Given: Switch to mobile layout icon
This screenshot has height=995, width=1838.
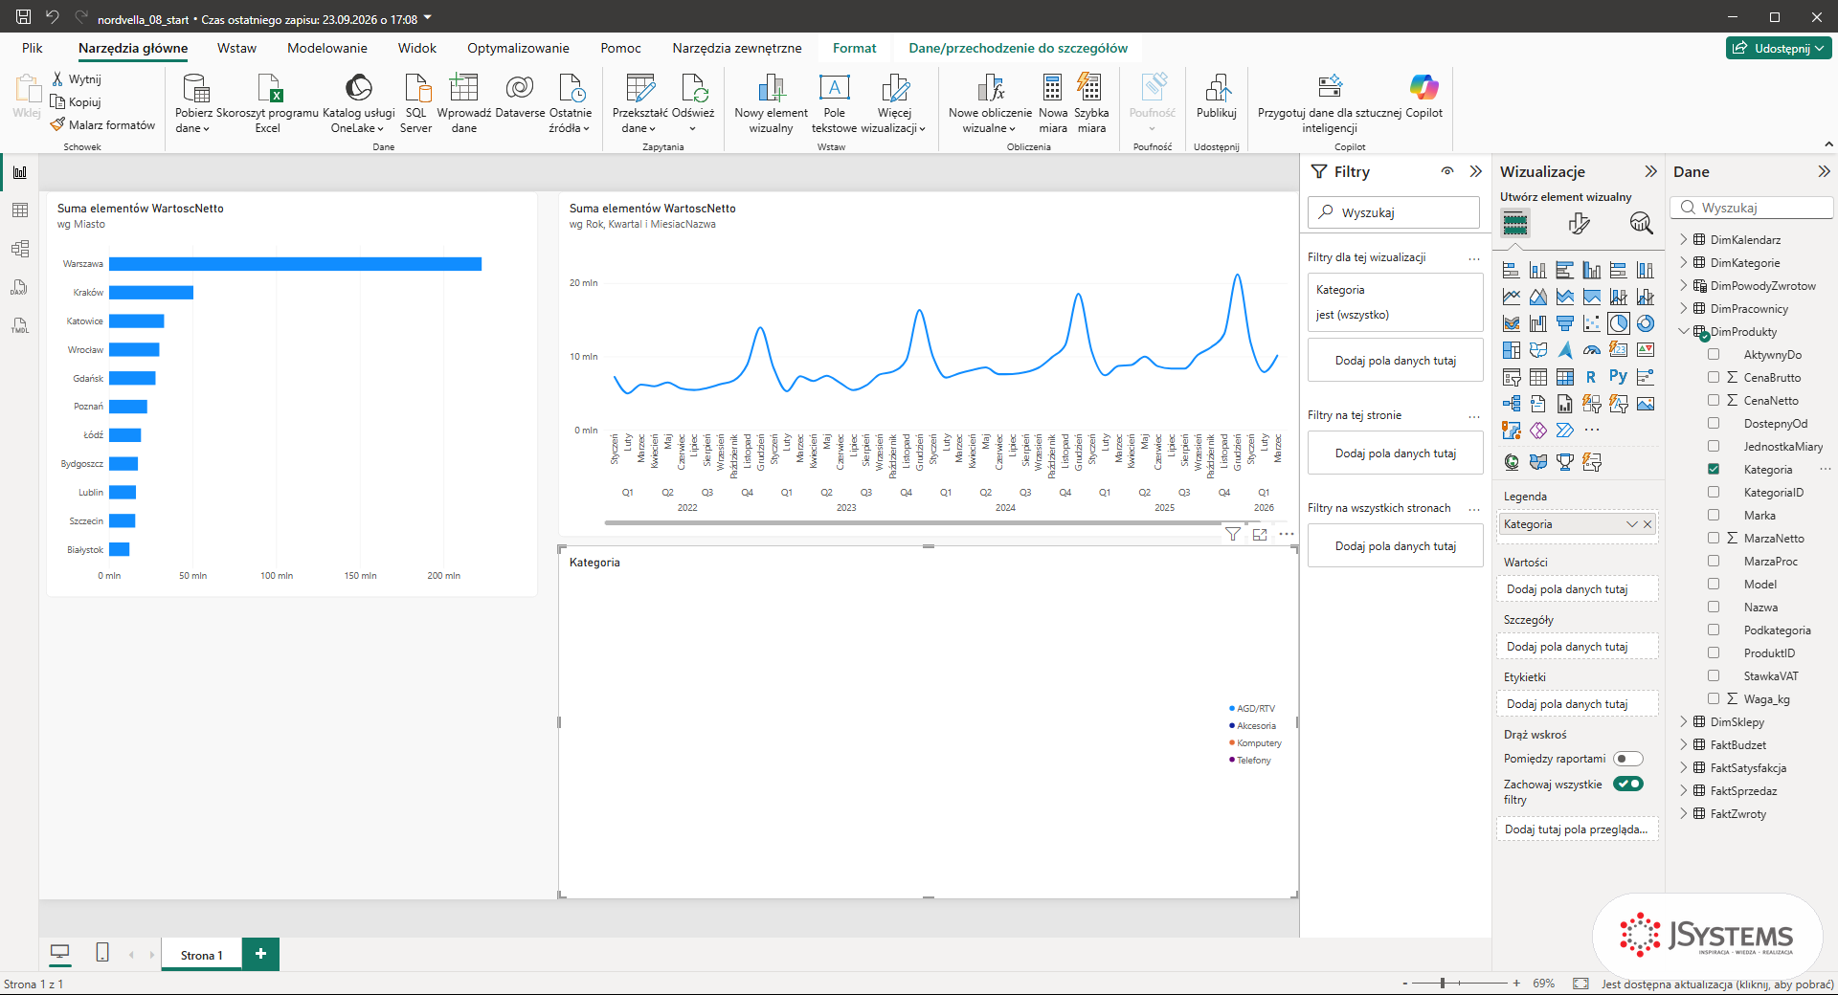Looking at the screenshot, I should pyautogui.click(x=102, y=952).
